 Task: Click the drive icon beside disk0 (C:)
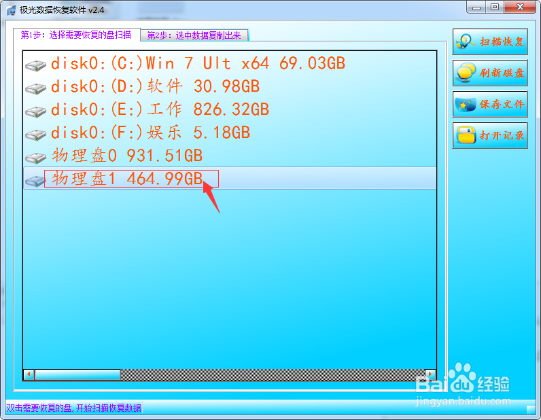click(x=35, y=65)
